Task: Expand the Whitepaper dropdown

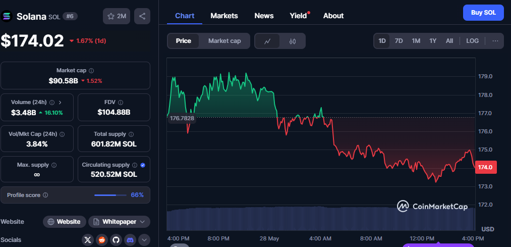Action: pyautogui.click(x=142, y=222)
